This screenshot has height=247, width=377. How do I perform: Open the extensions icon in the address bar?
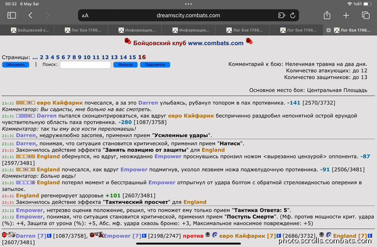(281, 15)
